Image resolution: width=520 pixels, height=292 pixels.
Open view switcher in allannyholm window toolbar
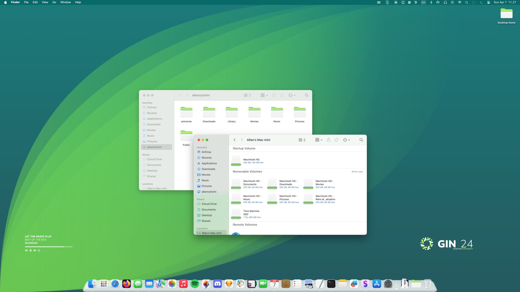tap(248, 95)
